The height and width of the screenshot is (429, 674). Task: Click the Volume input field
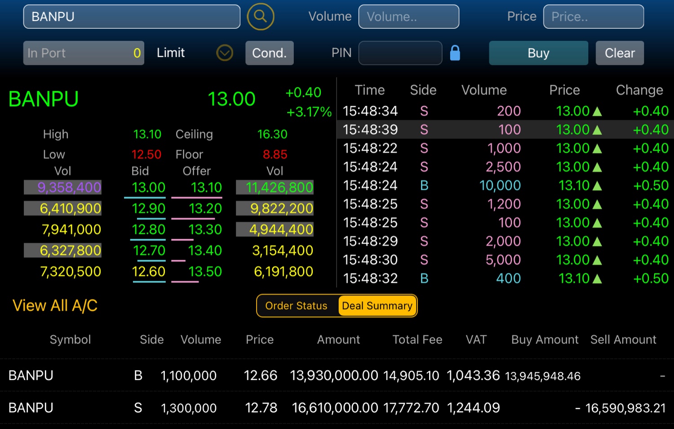click(409, 17)
